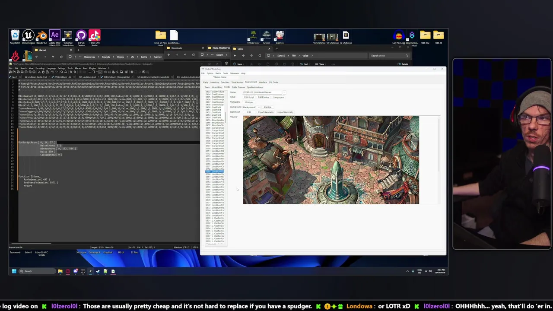The image size is (553, 311).
Task: Open GitHub Desktop shortcut icon
Action: [81, 36]
